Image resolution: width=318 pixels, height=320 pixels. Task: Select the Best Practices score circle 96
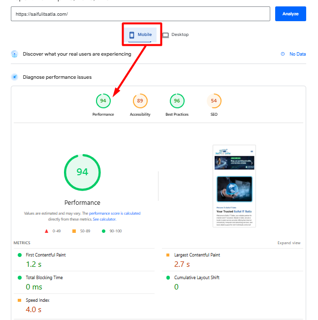(x=177, y=101)
